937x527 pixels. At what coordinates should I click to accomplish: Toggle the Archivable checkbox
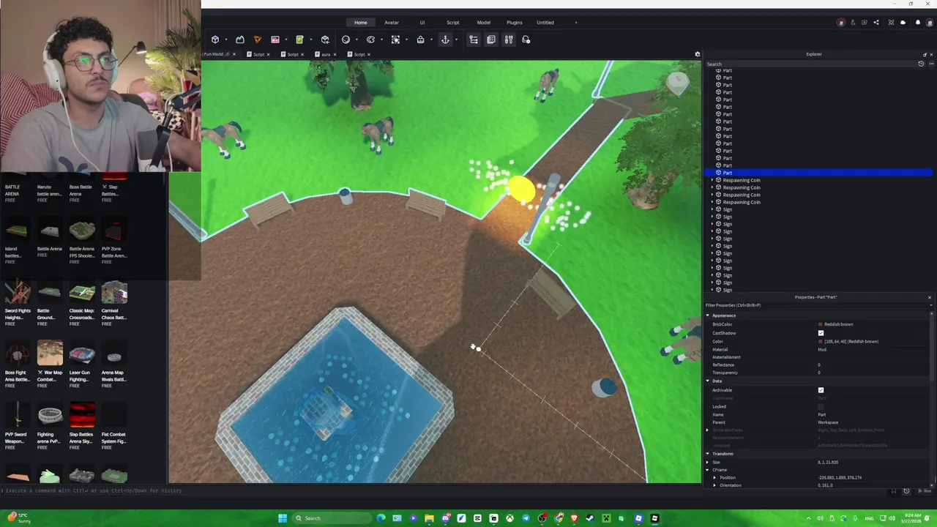point(821,390)
